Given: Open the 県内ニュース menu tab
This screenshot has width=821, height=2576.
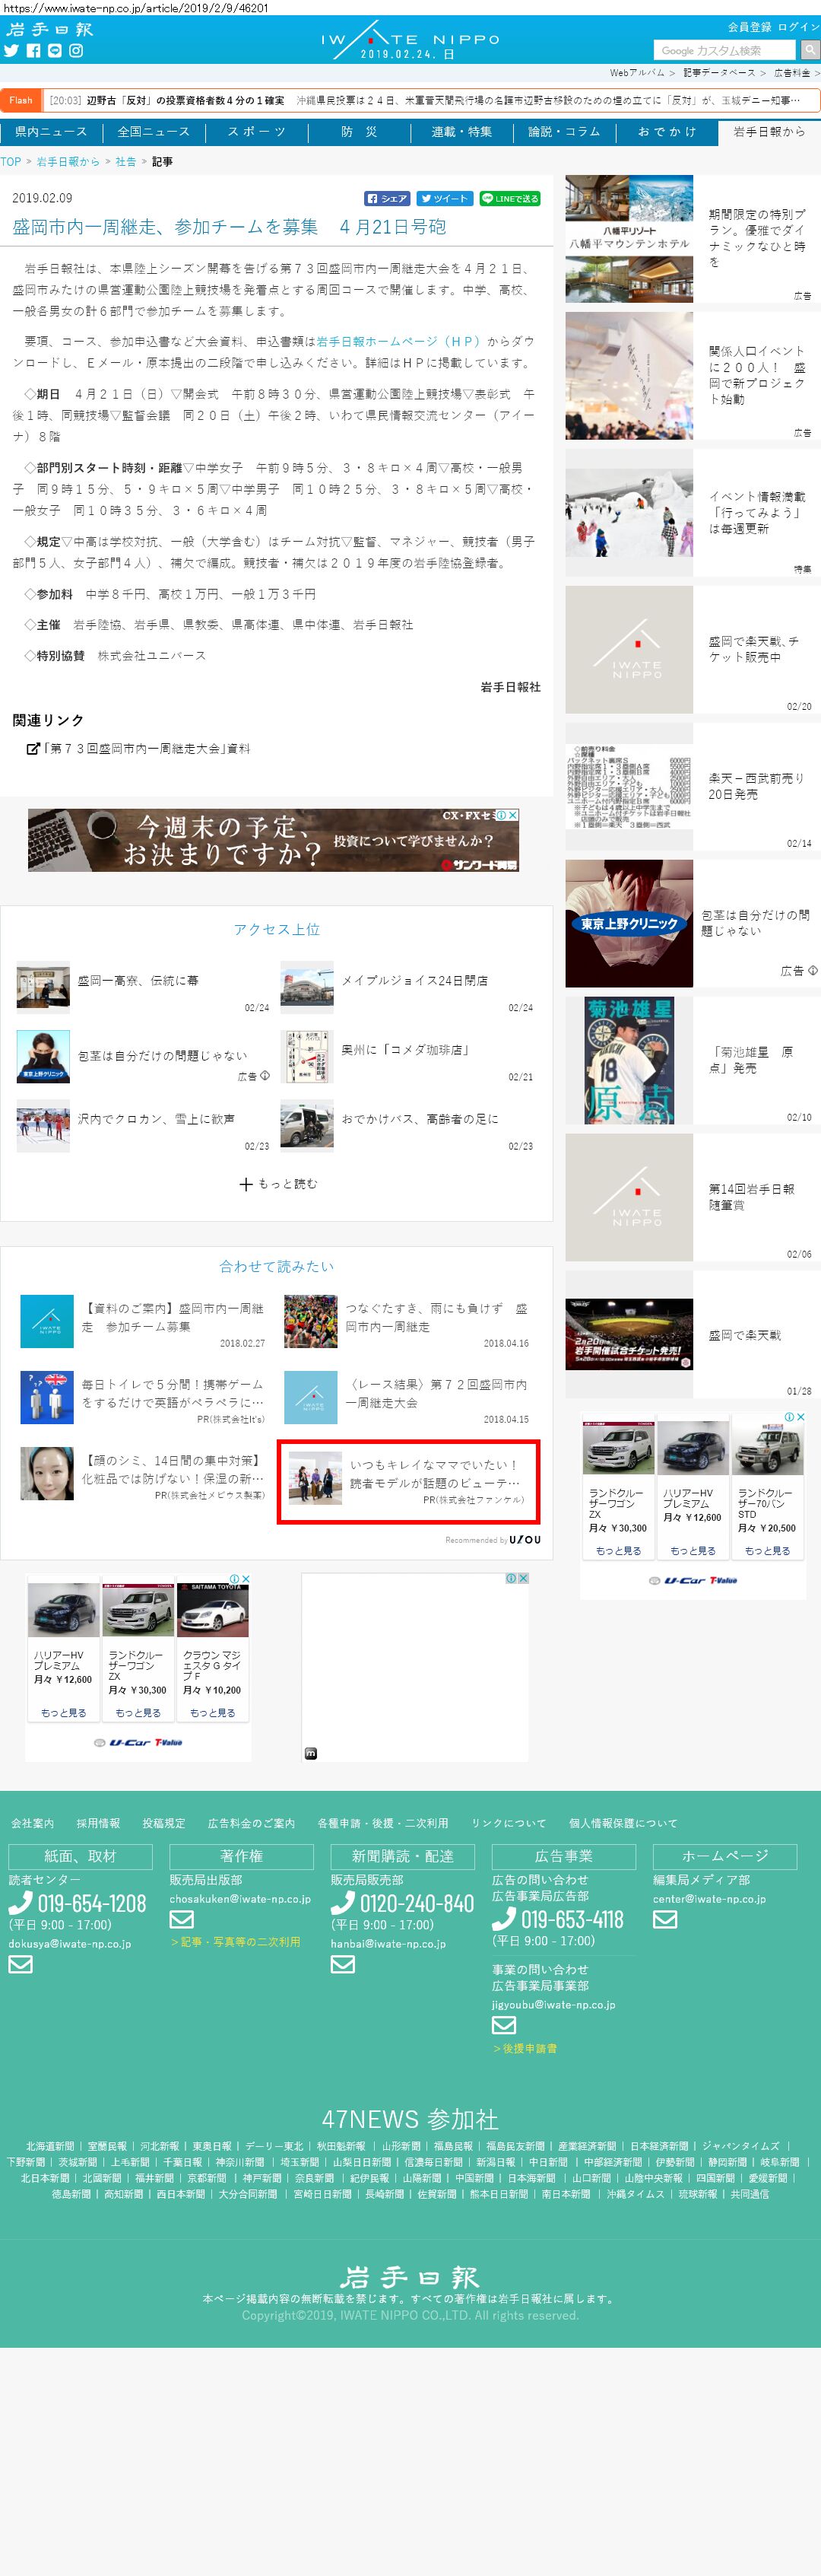Looking at the screenshot, I should pos(51,132).
